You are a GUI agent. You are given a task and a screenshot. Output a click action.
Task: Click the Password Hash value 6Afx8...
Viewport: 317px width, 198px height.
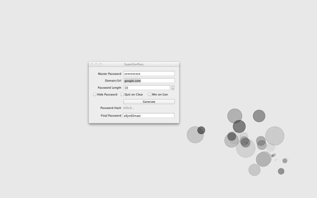pyautogui.click(x=128, y=108)
